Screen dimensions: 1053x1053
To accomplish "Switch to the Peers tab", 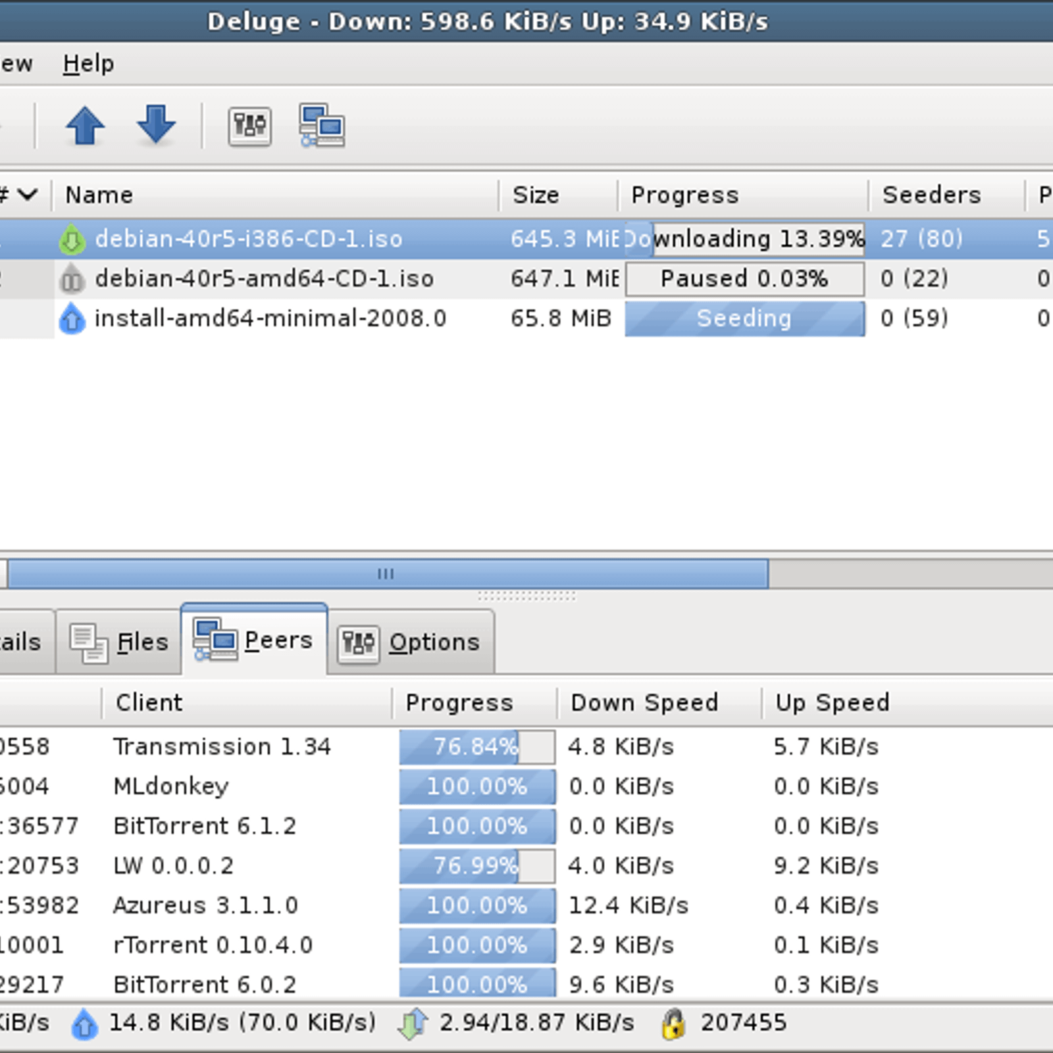I will click(254, 639).
